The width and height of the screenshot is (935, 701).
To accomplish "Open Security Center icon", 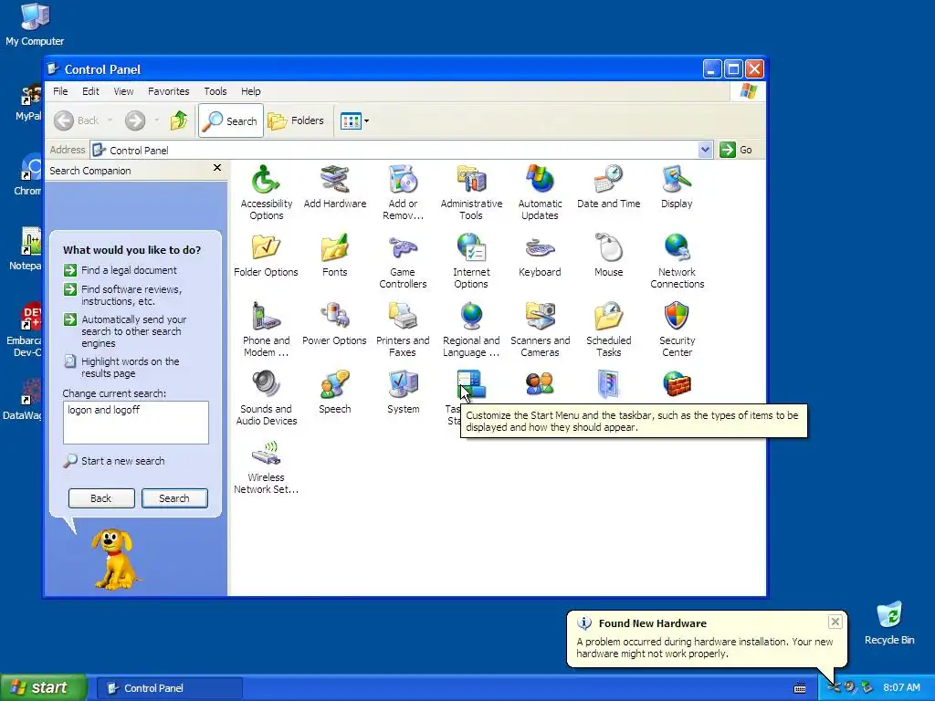I will tap(677, 329).
